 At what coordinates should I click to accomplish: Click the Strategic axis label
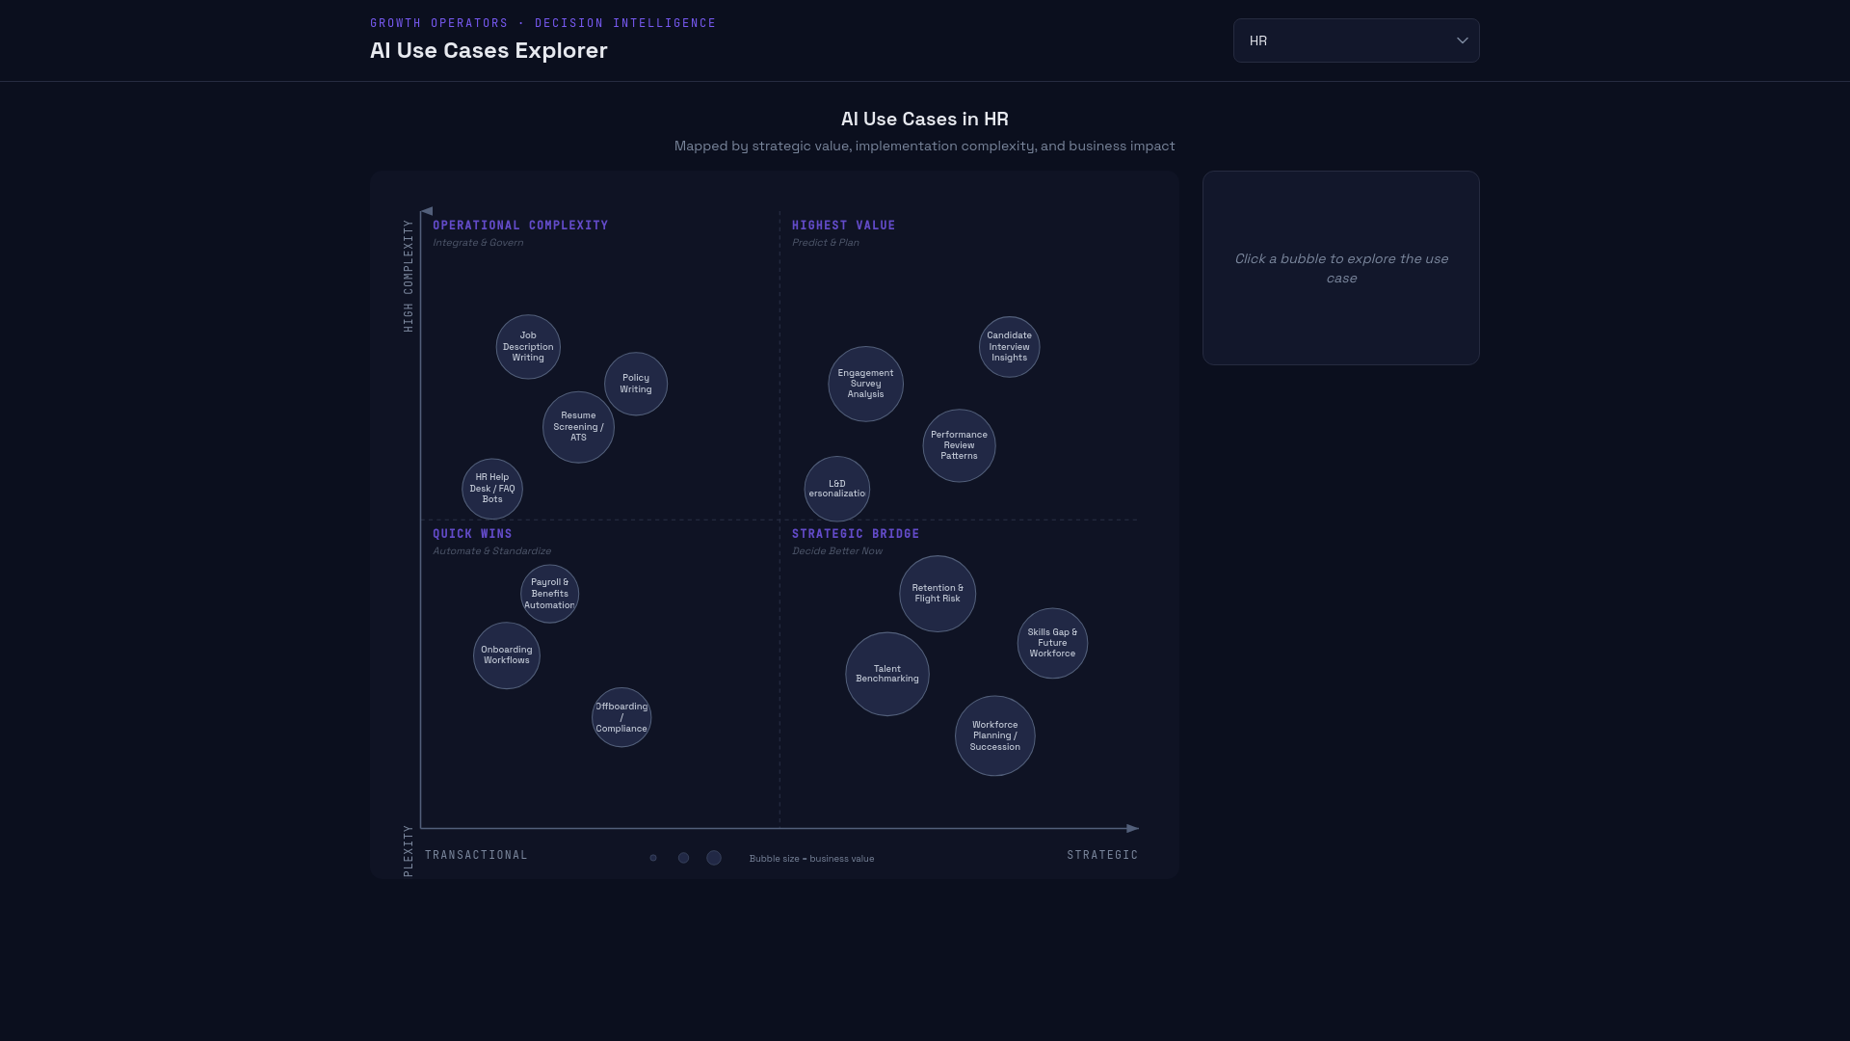coord(1102,855)
